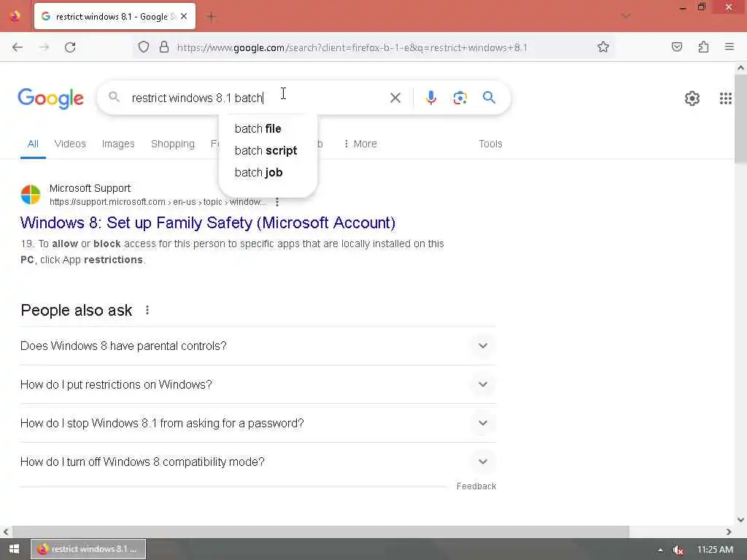Image resolution: width=747 pixels, height=560 pixels.
Task: Click the Firefox taskbar window button
Action: point(88,549)
